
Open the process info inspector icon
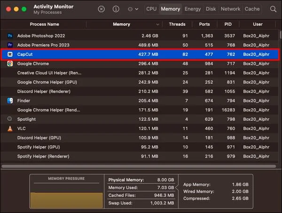[x=116, y=9]
